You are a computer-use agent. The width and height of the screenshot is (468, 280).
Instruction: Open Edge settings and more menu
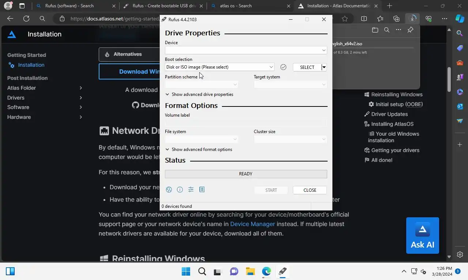pos(445,19)
